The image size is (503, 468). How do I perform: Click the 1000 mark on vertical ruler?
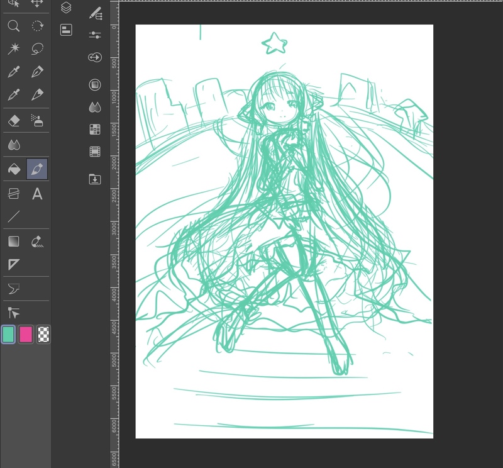[114, 97]
